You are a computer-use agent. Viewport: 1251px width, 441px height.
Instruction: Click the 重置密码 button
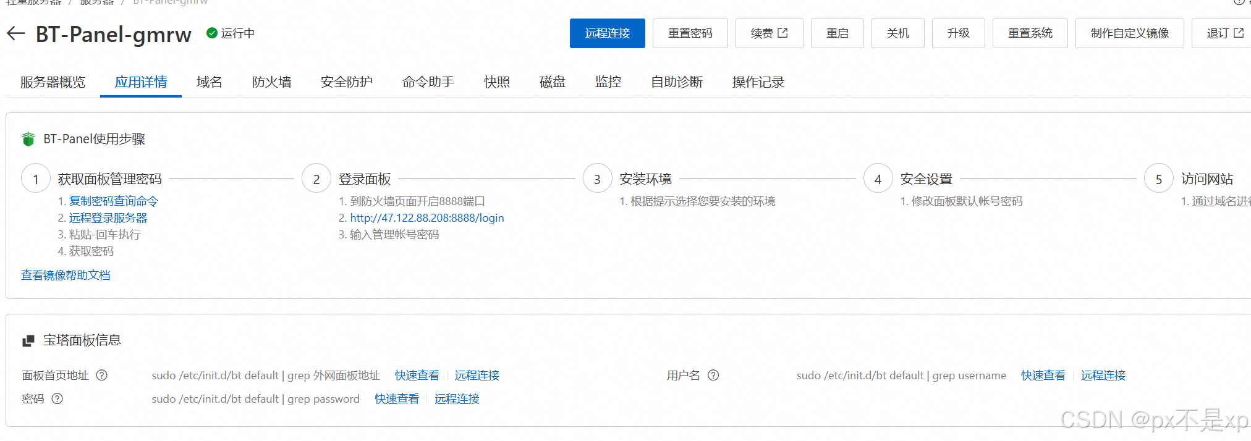tap(690, 33)
